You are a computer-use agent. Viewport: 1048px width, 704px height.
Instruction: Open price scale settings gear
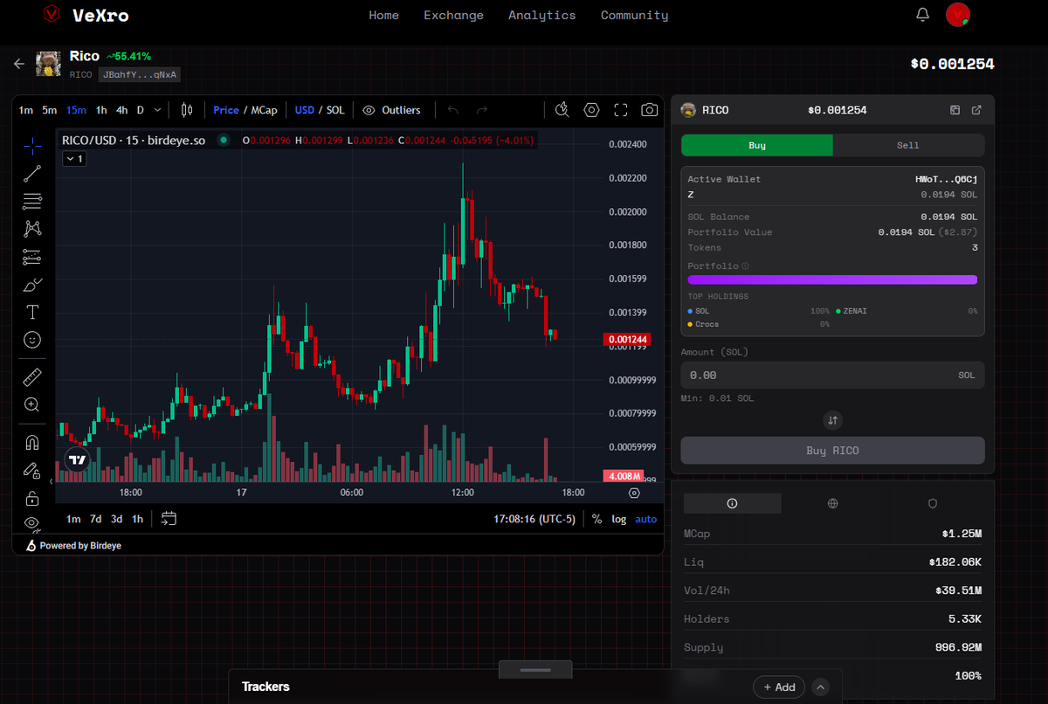tap(634, 493)
